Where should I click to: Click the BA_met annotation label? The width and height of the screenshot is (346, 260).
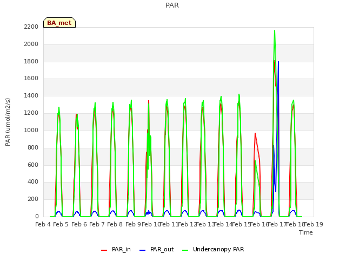[x=59, y=23]
